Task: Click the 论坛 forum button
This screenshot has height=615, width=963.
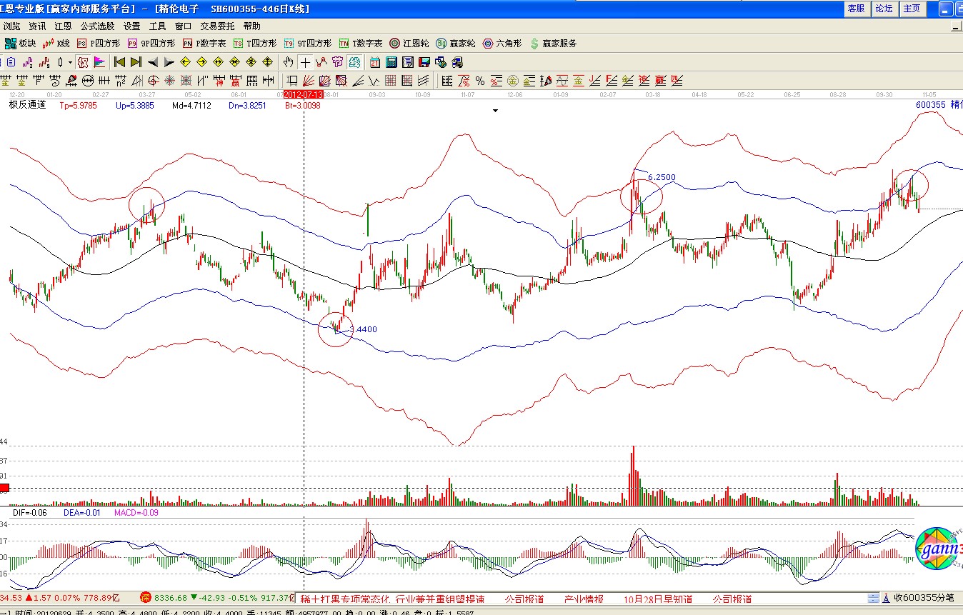Action: [x=884, y=9]
